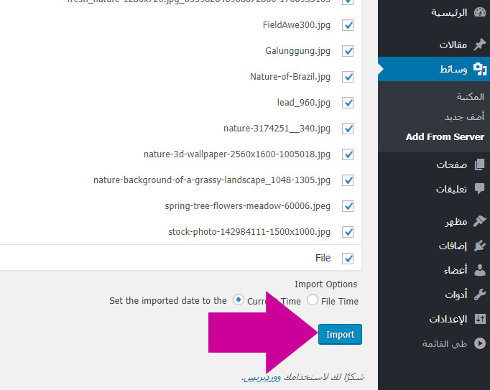
Task: Click the File Time option label
Action: coord(340,301)
